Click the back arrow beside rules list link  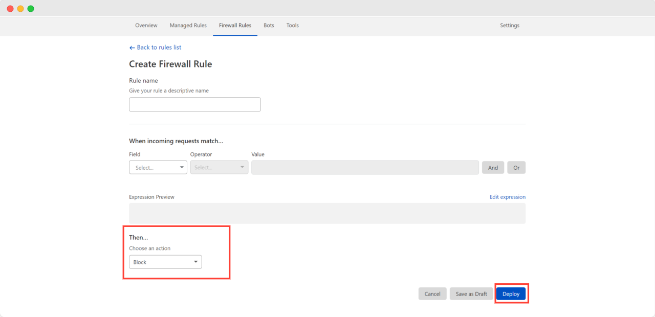click(132, 47)
